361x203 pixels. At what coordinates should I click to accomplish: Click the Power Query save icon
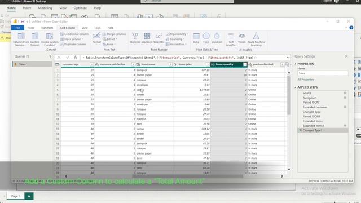point(23,21)
